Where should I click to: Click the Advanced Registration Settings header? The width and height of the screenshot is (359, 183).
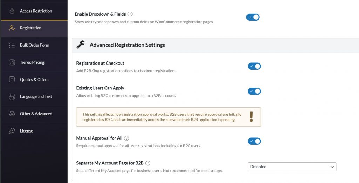pos(127,45)
